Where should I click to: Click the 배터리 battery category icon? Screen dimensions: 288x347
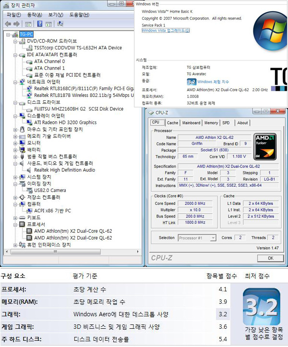pos(22,150)
